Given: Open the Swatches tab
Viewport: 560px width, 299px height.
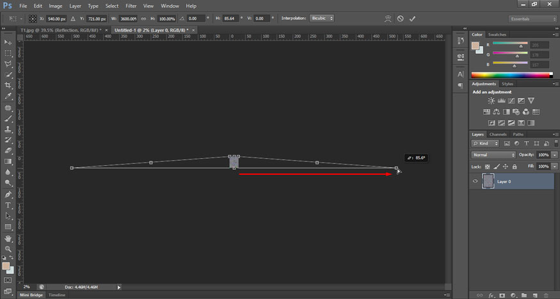Looking at the screenshot, I should point(497,35).
